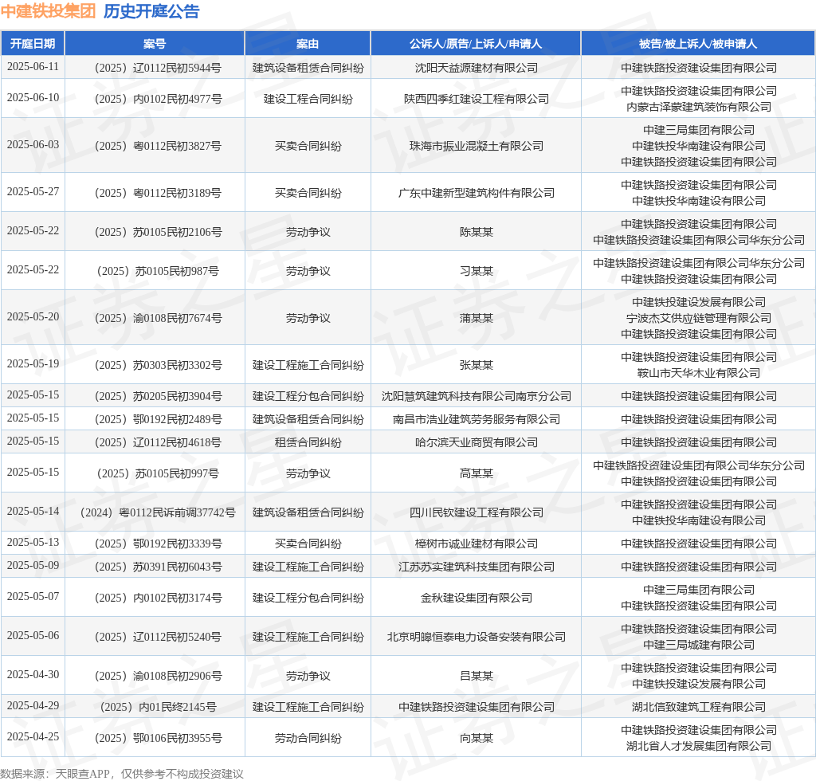Click plaintiff 樟树市诚业建材有限公司
This screenshot has height=781, width=816.
point(477,544)
